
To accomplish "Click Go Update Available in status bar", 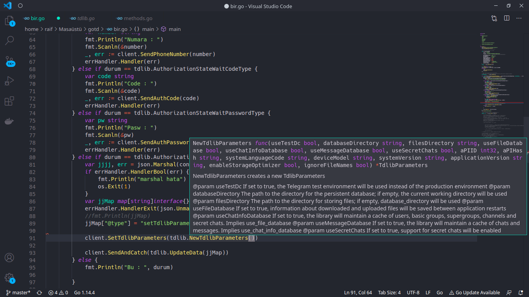I will tap(474, 292).
